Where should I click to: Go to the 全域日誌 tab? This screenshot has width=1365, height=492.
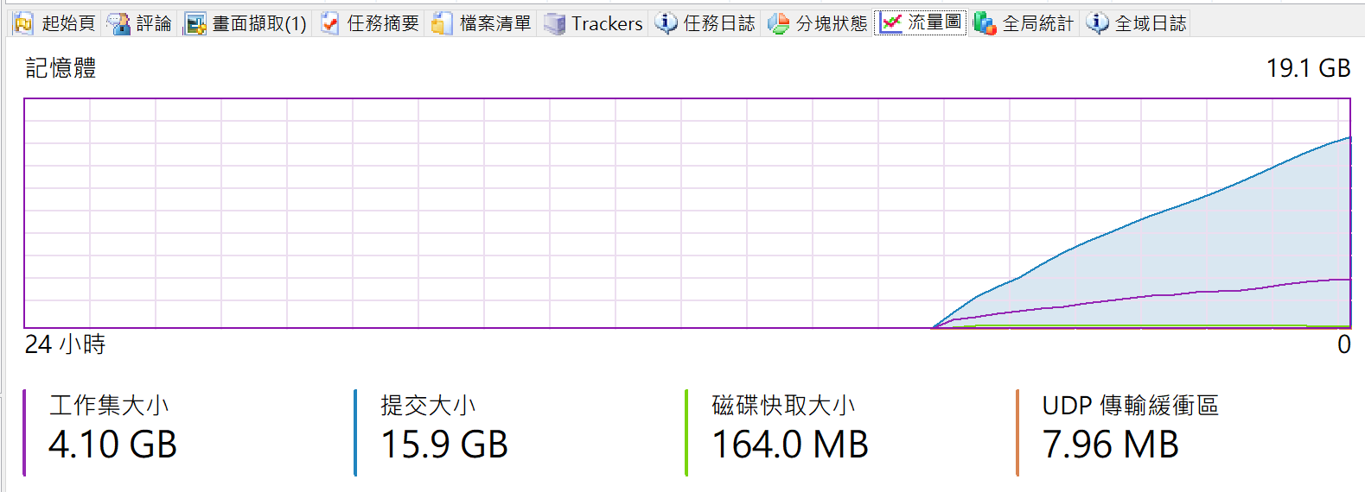click(x=1138, y=23)
